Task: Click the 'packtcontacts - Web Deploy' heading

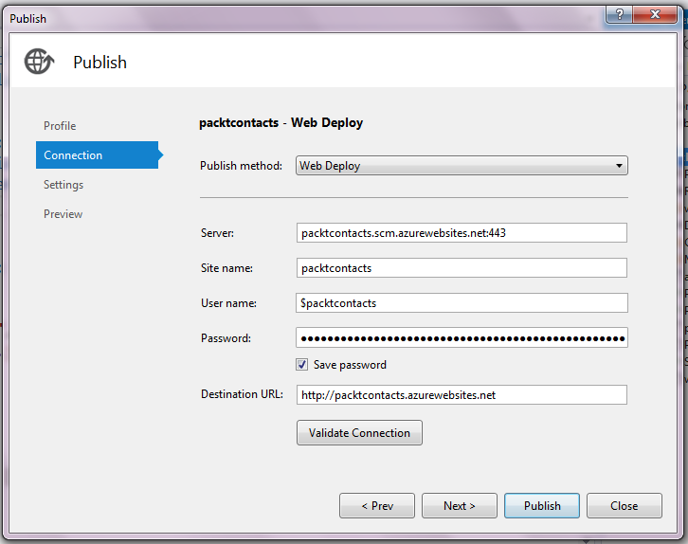Action: 281,123
